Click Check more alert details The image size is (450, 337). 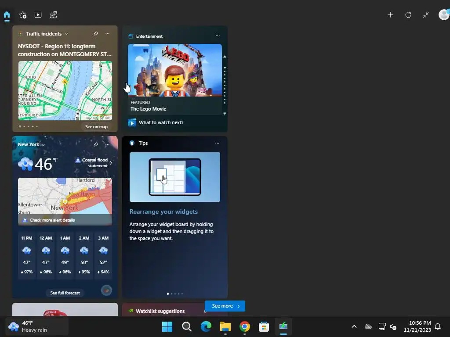pyautogui.click(x=52, y=220)
